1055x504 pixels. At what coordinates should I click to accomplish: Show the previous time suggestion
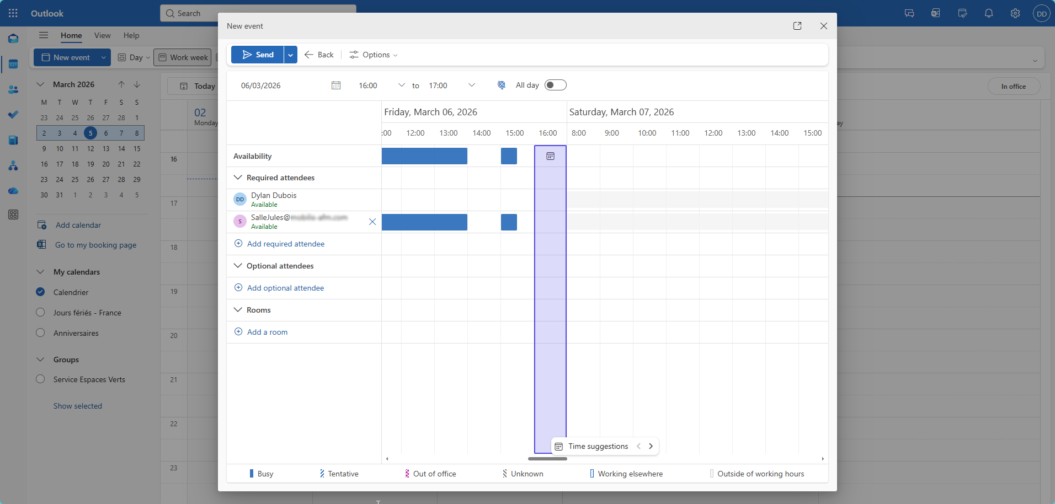[638, 446]
